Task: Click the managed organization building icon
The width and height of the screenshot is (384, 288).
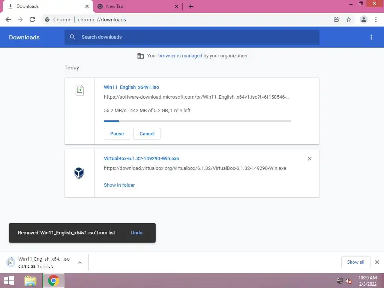Action: pos(141,56)
